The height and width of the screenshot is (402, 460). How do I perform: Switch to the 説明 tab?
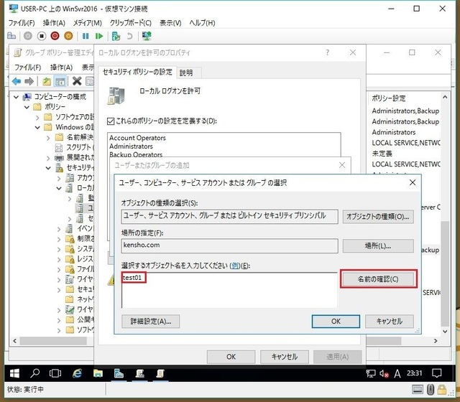[x=186, y=73]
